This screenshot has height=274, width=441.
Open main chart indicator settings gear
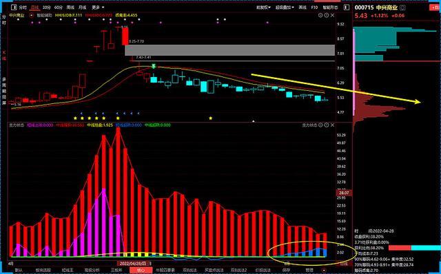click(x=320, y=15)
